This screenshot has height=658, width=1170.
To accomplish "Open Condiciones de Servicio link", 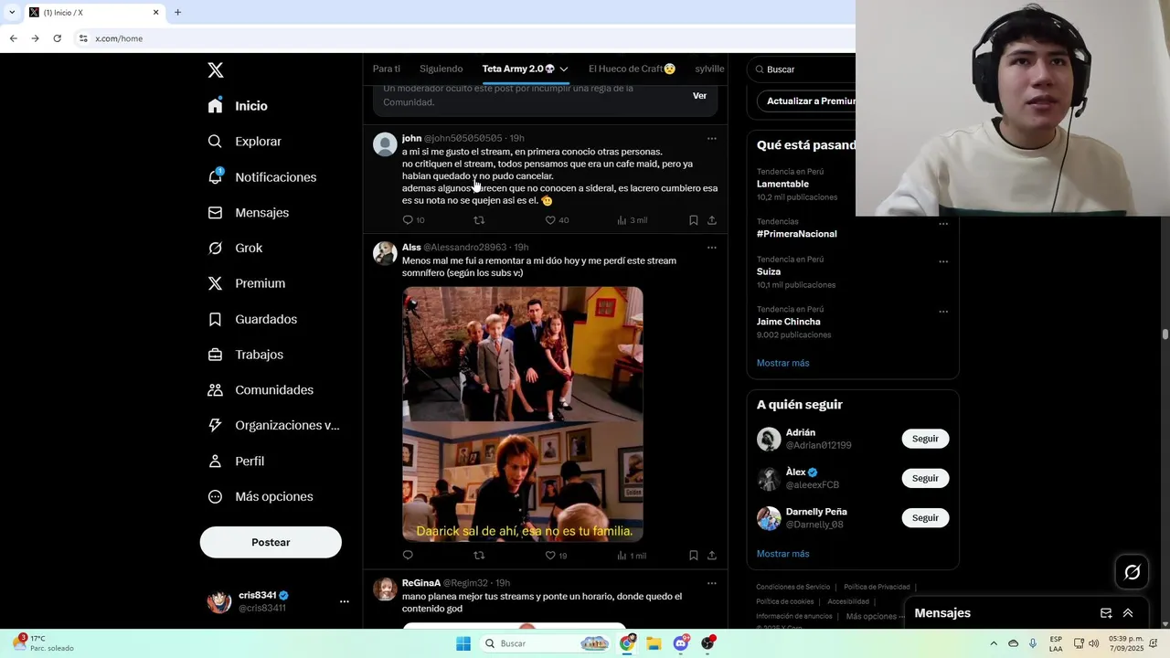I will pos(792,587).
